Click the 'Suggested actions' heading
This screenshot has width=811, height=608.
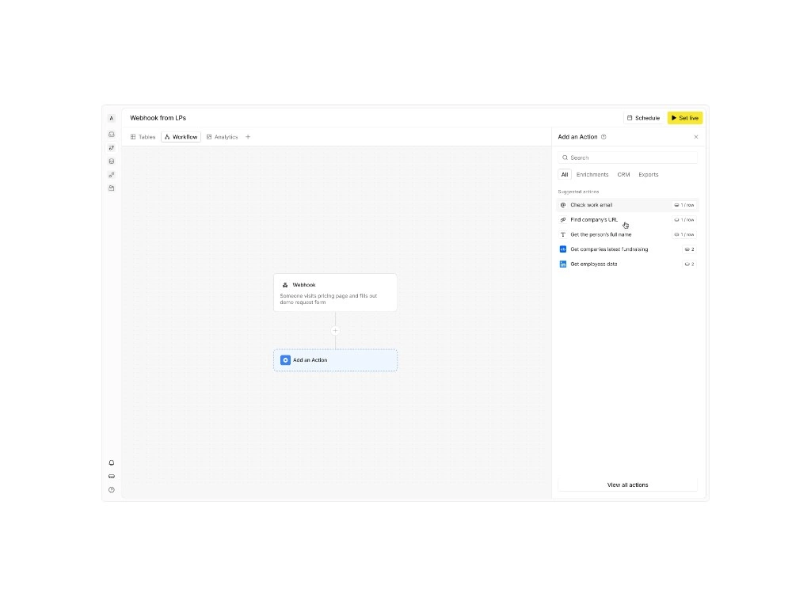(578, 192)
